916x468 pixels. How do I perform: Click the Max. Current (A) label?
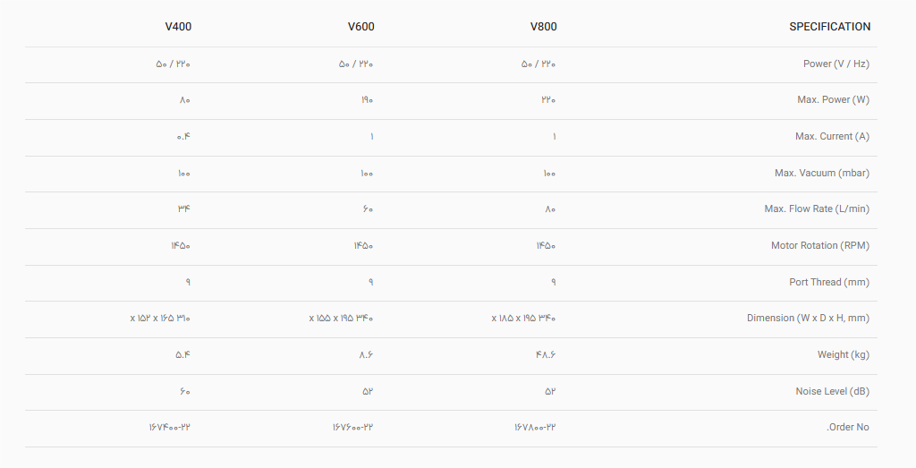(832, 136)
